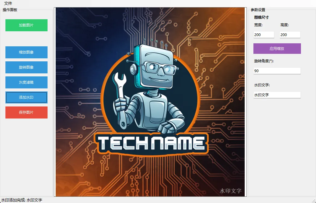Viewport: 316px width, 203px height.
Task: Click the rotation angle field showing 90
Action: pos(277,71)
